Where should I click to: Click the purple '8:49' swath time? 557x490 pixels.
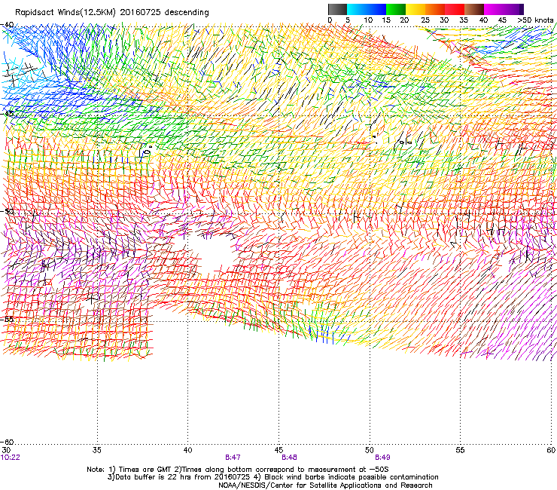pos(382,458)
